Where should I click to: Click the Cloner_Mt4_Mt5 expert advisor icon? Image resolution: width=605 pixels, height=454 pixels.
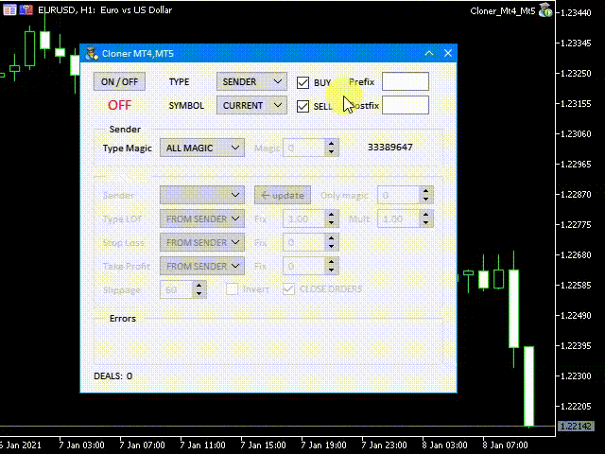click(x=545, y=10)
